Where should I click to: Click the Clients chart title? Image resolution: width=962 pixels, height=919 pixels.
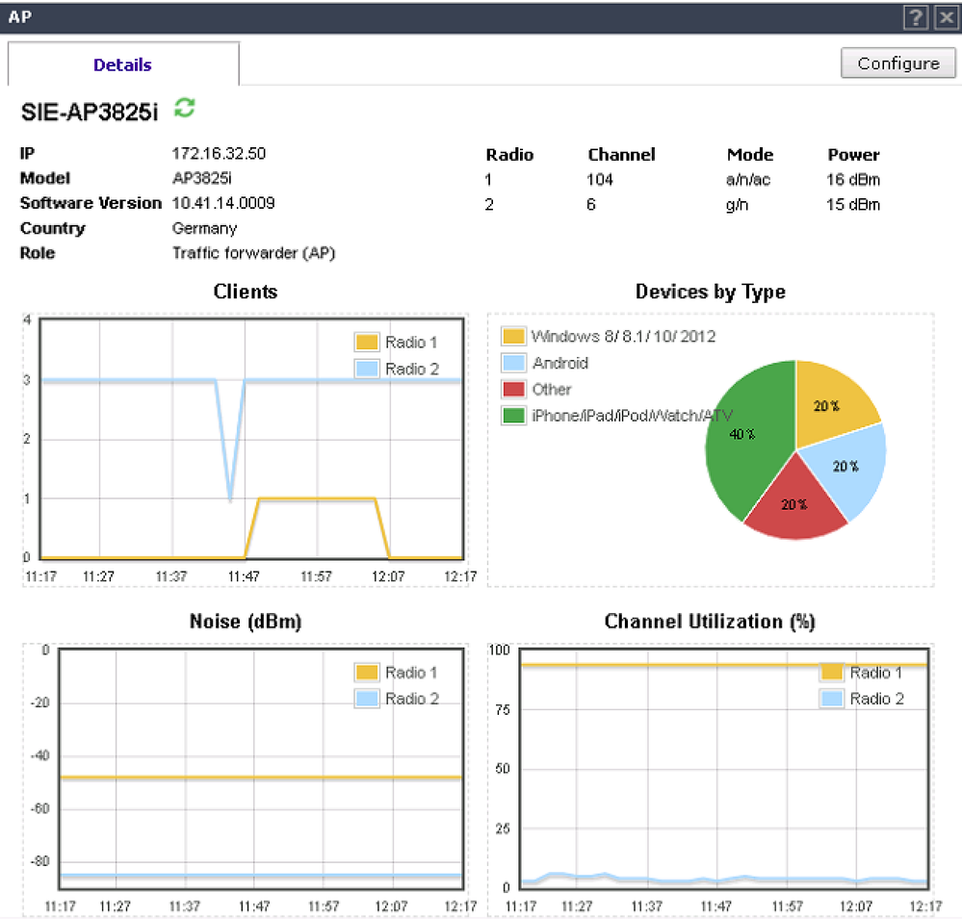(x=246, y=292)
